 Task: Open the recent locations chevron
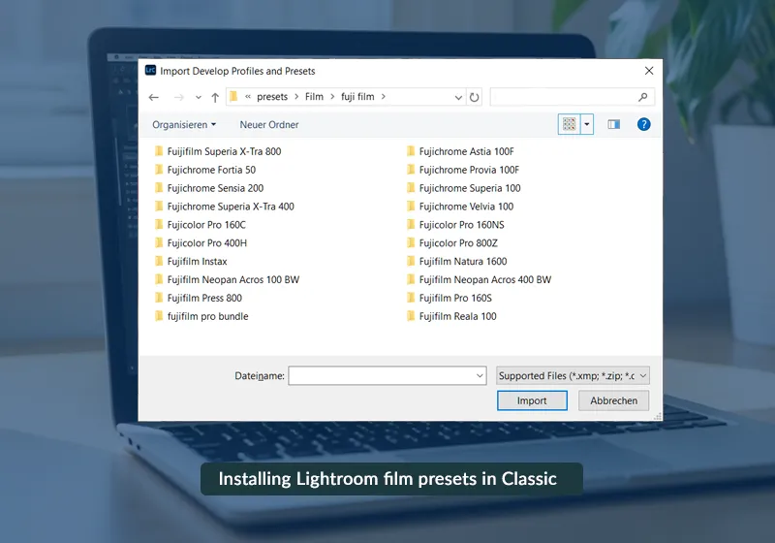pyautogui.click(x=199, y=97)
